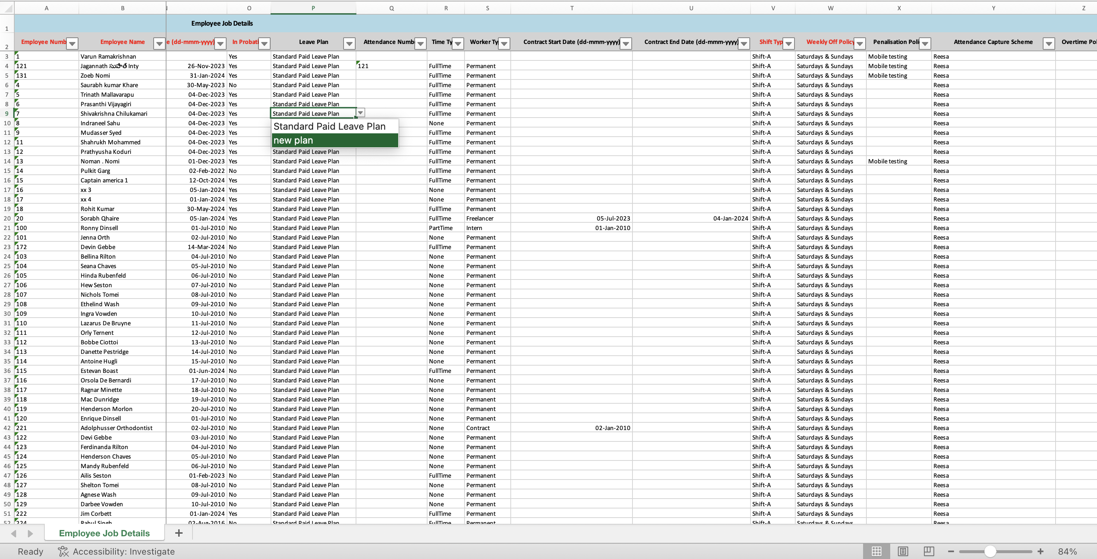Switch to Page Layout view icon
The image size is (1097, 559).
(902, 551)
